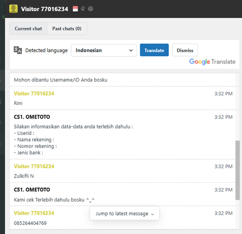This screenshot has height=234, width=242.
Task: Click the blue Translate button
Action: (x=154, y=50)
